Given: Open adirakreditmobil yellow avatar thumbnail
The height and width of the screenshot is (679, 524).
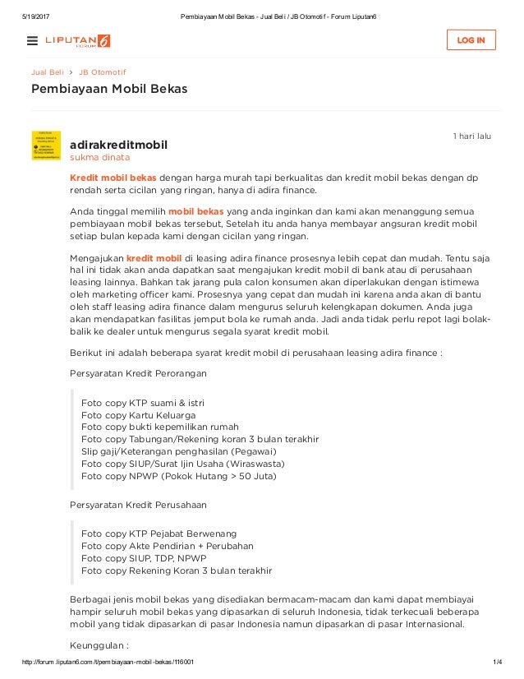Looking at the screenshot, I should coord(46,145).
